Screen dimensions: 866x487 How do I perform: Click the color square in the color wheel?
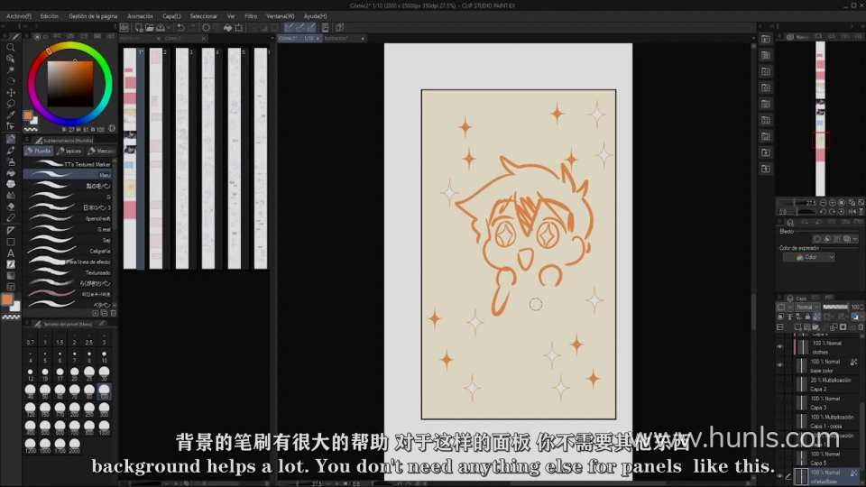point(70,84)
